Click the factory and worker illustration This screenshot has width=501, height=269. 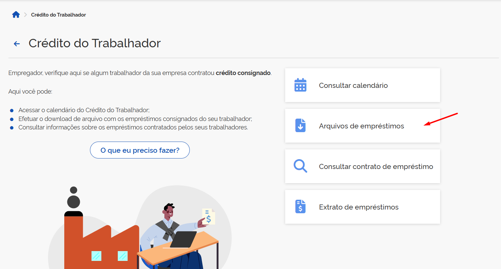(x=140, y=227)
